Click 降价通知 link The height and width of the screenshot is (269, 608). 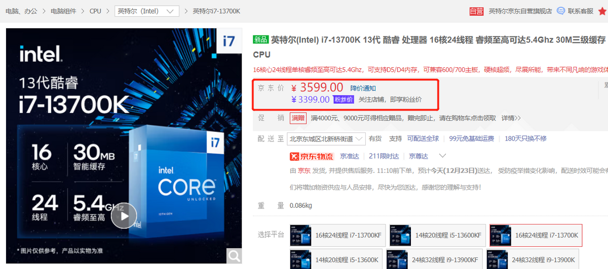tap(363, 88)
